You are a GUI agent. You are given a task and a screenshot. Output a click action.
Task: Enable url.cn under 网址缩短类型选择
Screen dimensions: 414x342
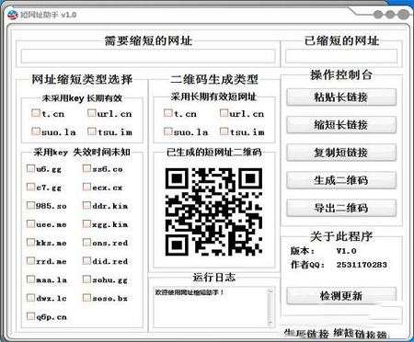point(92,113)
